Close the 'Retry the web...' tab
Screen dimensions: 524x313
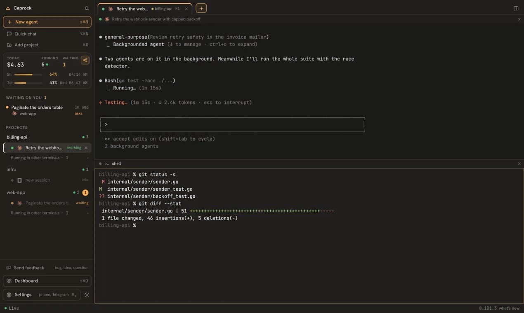coord(186,9)
